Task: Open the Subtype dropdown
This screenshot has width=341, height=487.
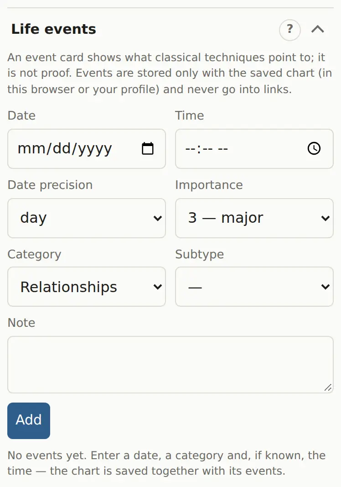Action: coord(254,287)
